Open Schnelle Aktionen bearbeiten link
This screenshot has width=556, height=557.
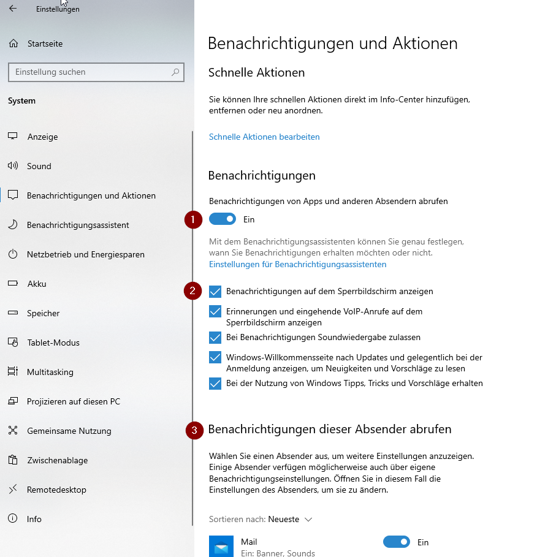point(264,137)
